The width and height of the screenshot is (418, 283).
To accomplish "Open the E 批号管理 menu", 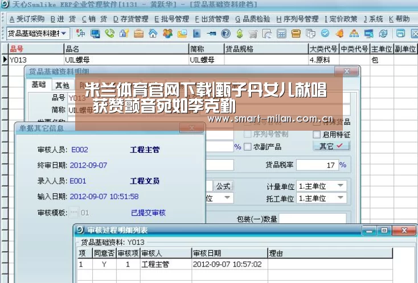I will [x=171, y=19].
